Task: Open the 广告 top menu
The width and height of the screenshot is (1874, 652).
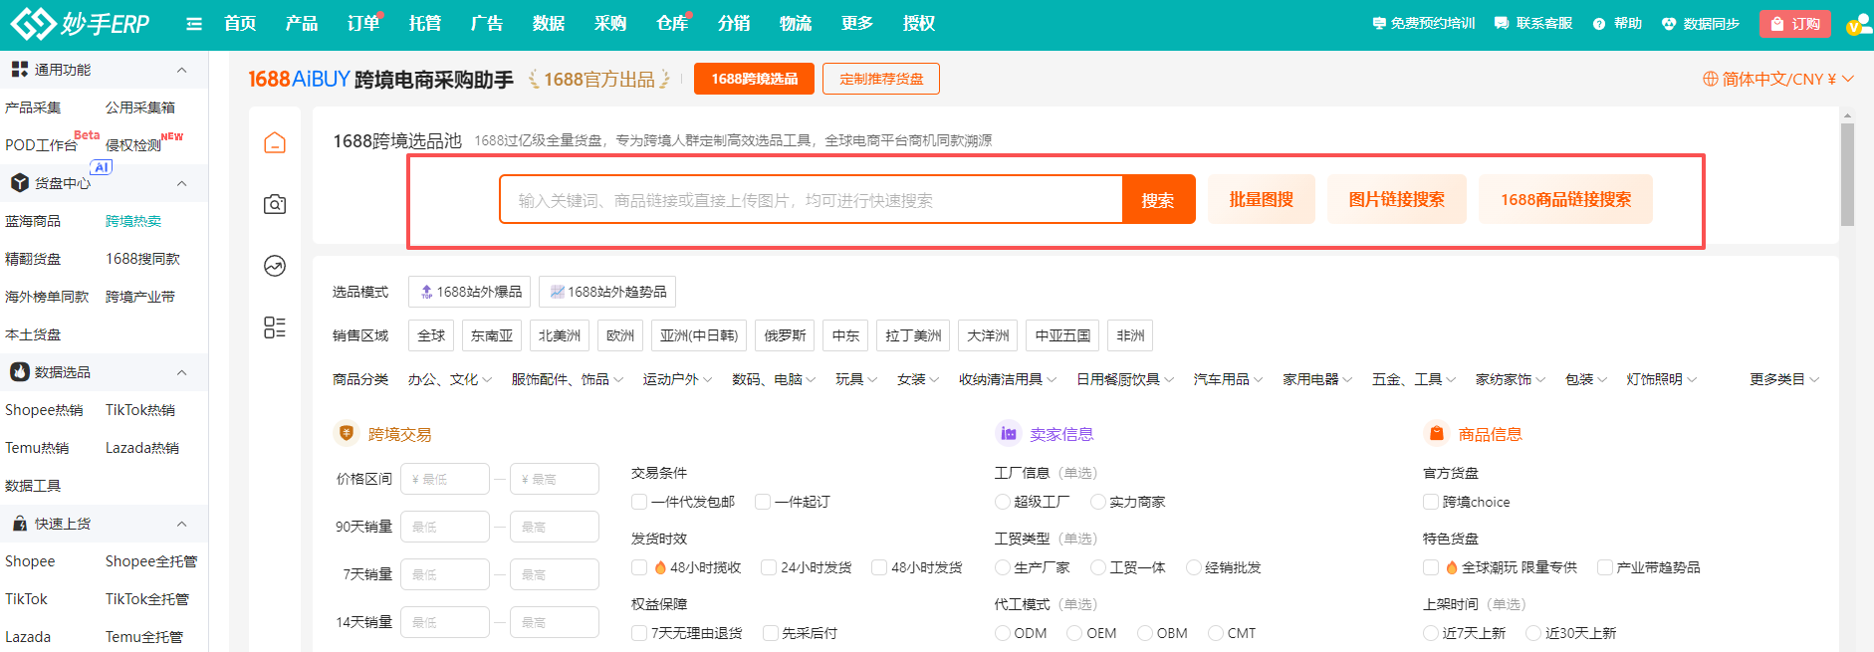Action: pos(487,24)
